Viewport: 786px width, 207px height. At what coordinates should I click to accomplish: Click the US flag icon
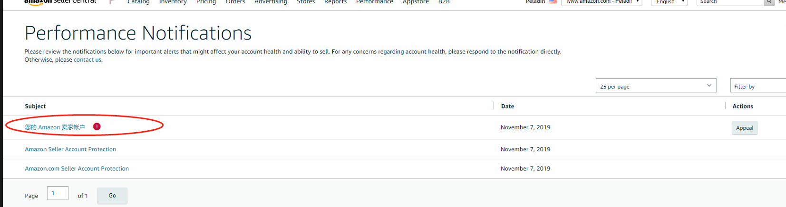553,1
